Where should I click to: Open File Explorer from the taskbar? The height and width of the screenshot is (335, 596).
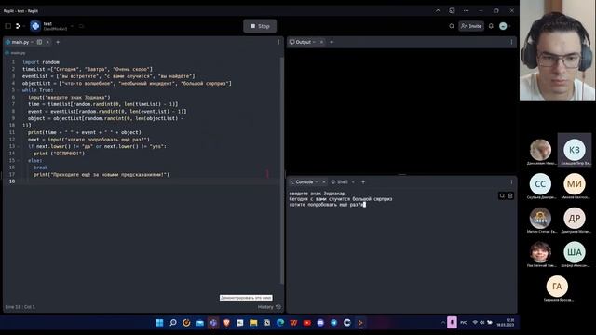coord(253,323)
